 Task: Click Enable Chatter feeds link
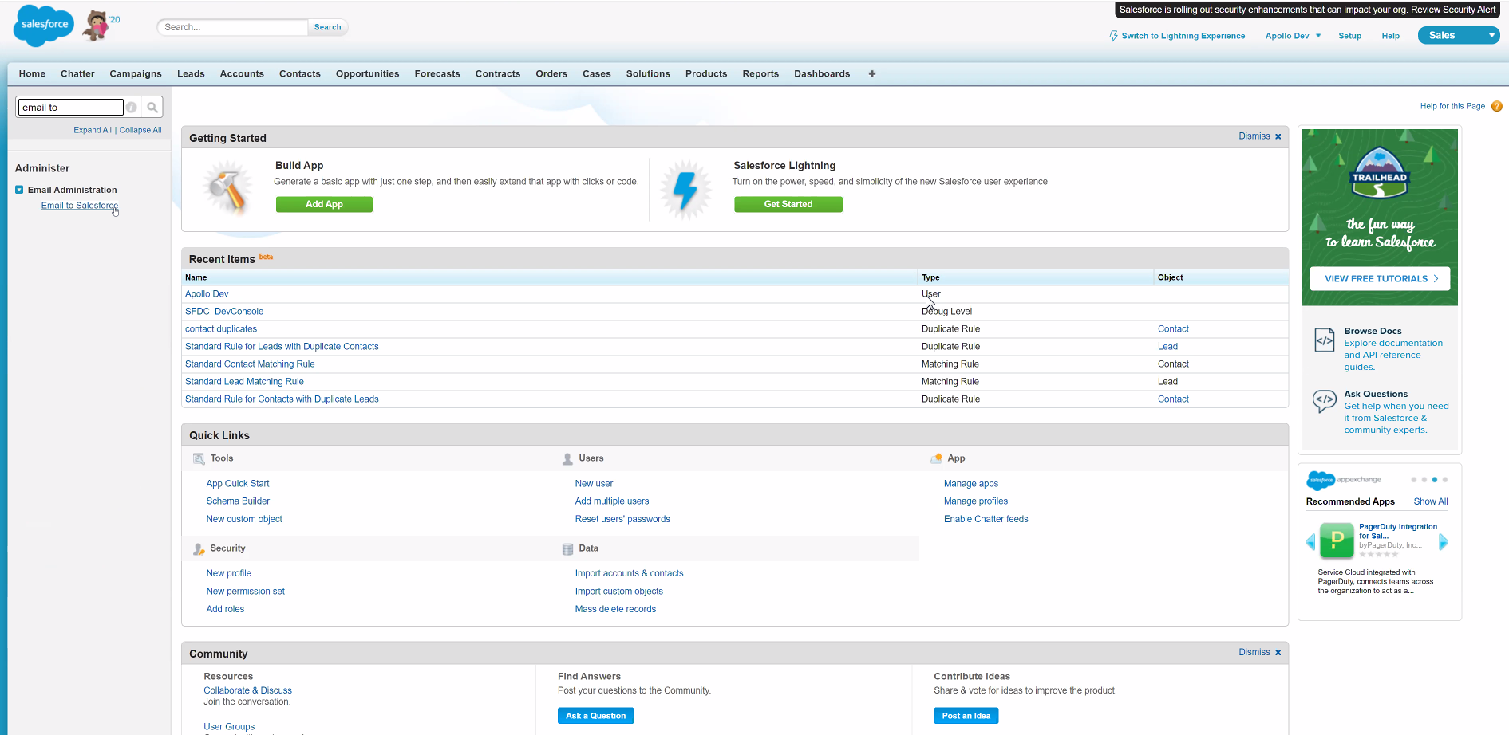tap(986, 519)
